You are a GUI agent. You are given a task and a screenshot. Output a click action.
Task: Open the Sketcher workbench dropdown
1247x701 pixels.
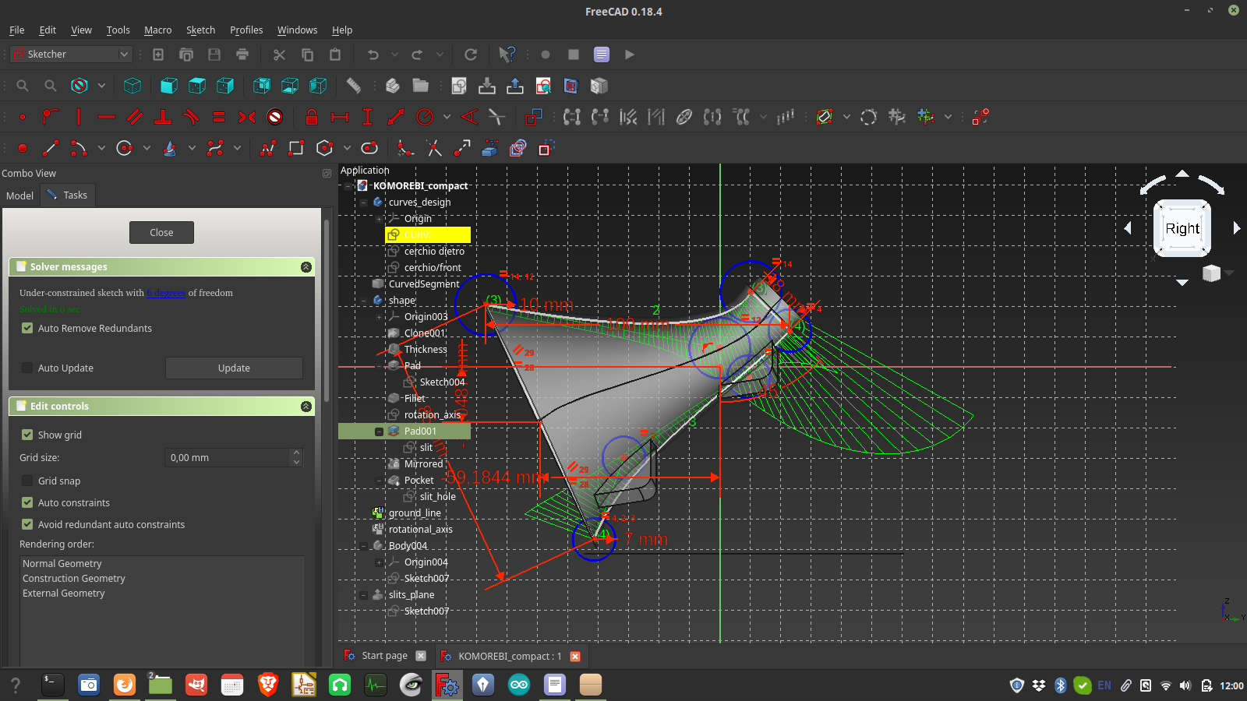click(x=71, y=54)
